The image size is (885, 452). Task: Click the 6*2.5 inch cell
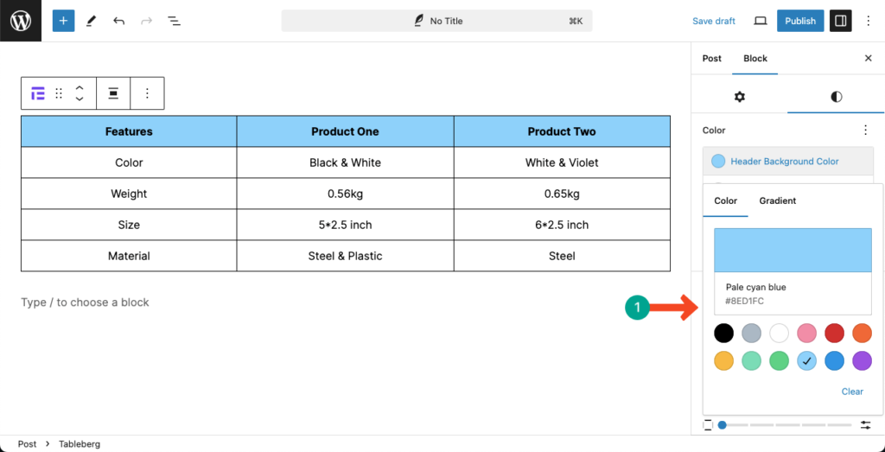(562, 225)
